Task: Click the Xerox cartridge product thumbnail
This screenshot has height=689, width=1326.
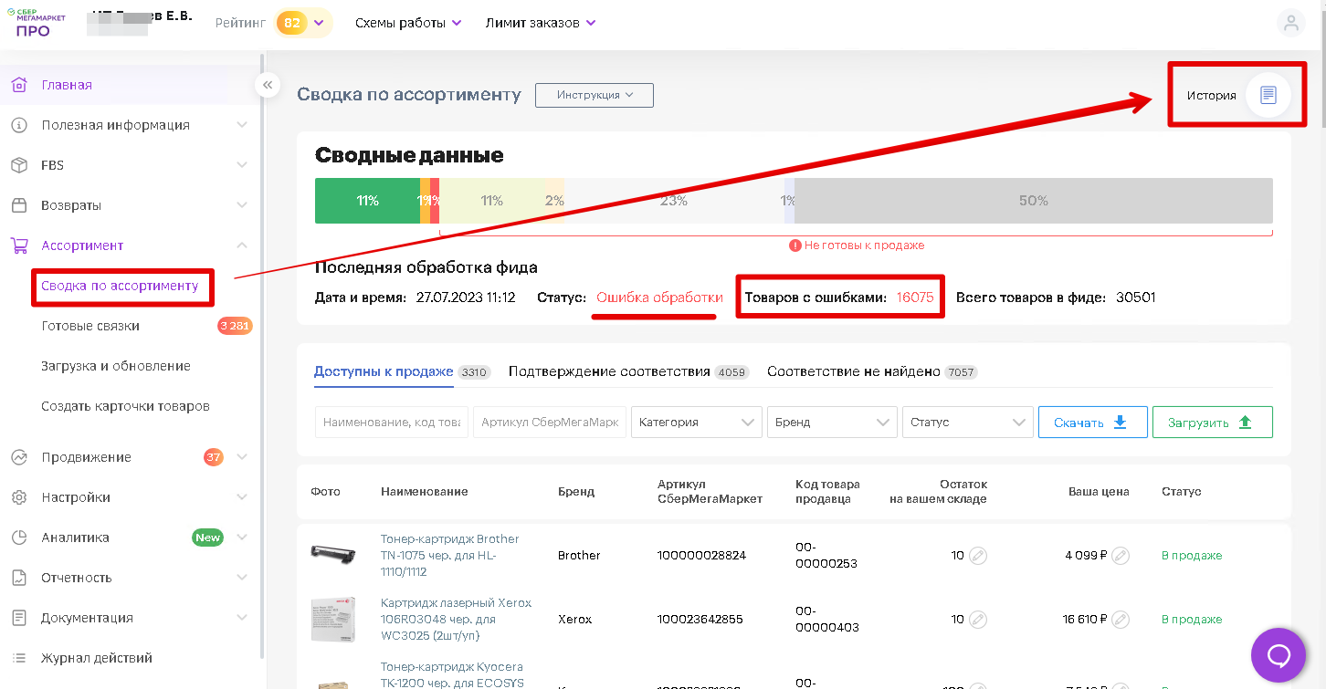Action: click(332, 620)
